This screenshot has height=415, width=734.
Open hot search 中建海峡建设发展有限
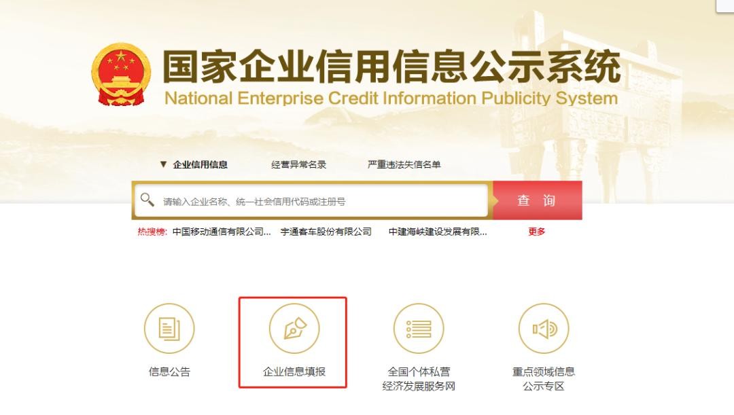[x=438, y=232]
